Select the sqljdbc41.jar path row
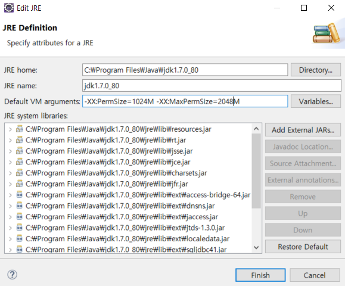This screenshot has height=286, width=345. tap(126, 250)
